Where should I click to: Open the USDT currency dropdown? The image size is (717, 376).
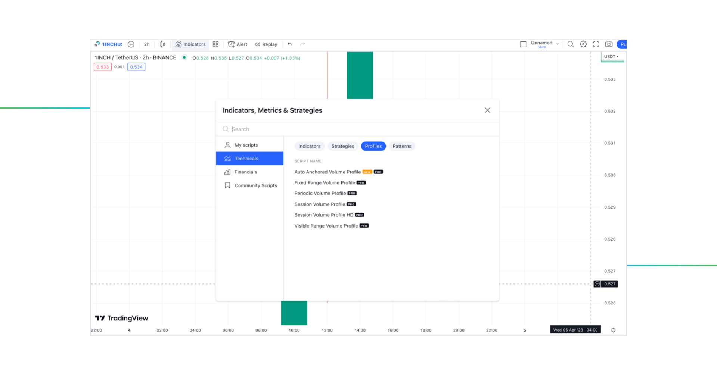(612, 57)
